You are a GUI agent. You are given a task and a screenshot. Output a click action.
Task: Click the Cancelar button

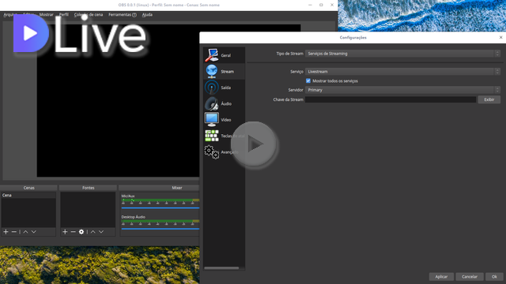click(469, 277)
